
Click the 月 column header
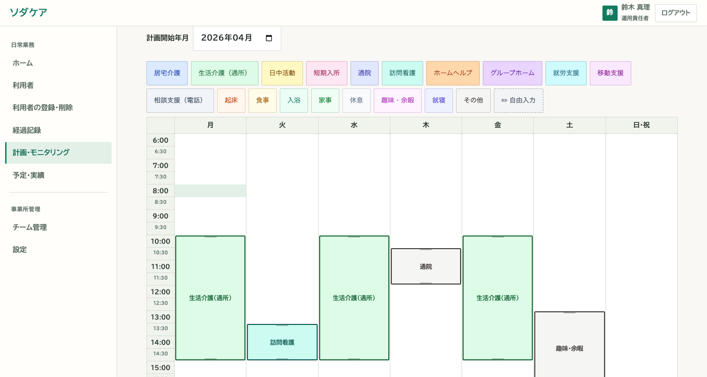tap(211, 125)
